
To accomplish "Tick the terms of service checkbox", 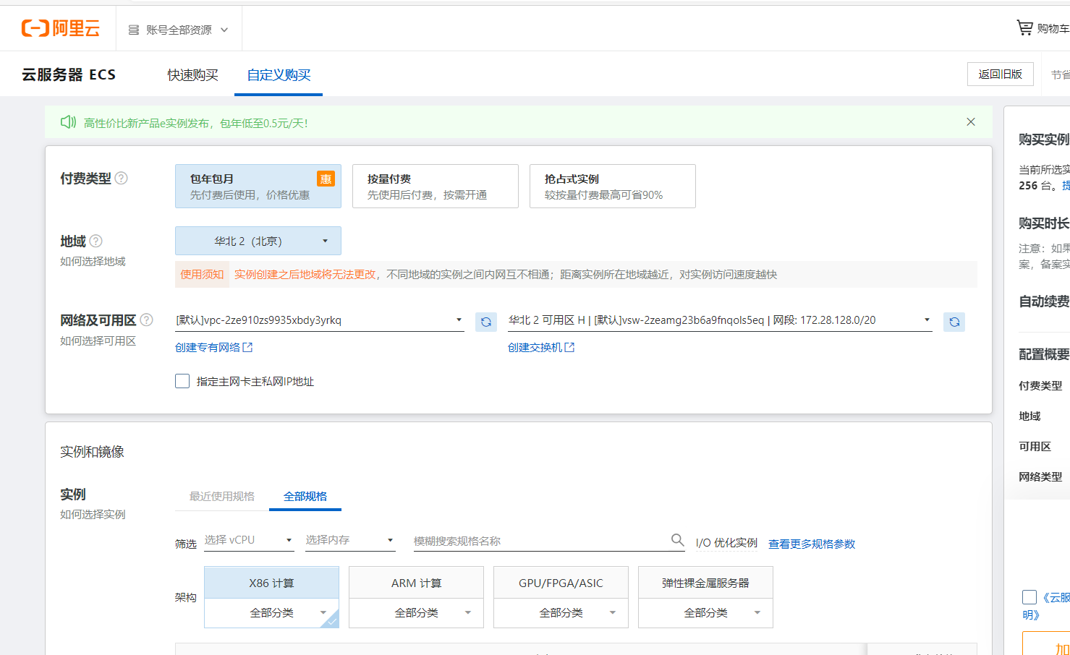I will pyautogui.click(x=1029, y=597).
